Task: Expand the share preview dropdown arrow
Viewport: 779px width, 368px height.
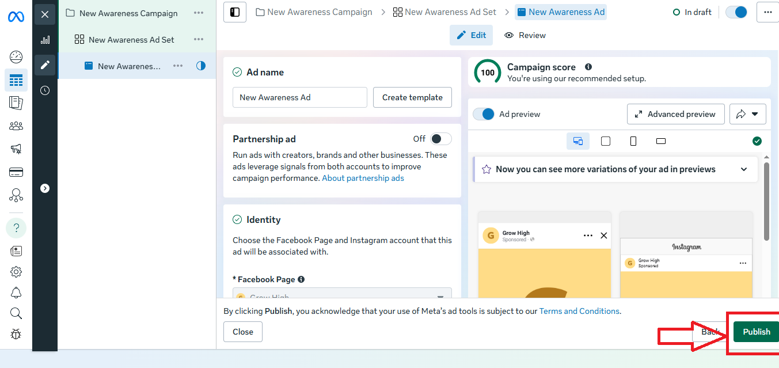Action: pos(754,114)
